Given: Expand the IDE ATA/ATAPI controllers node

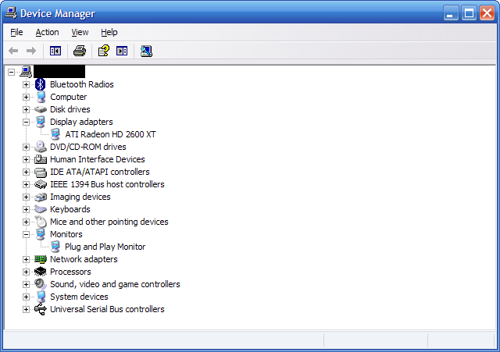Looking at the screenshot, I should pyautogui.click(x=26, y=172).
